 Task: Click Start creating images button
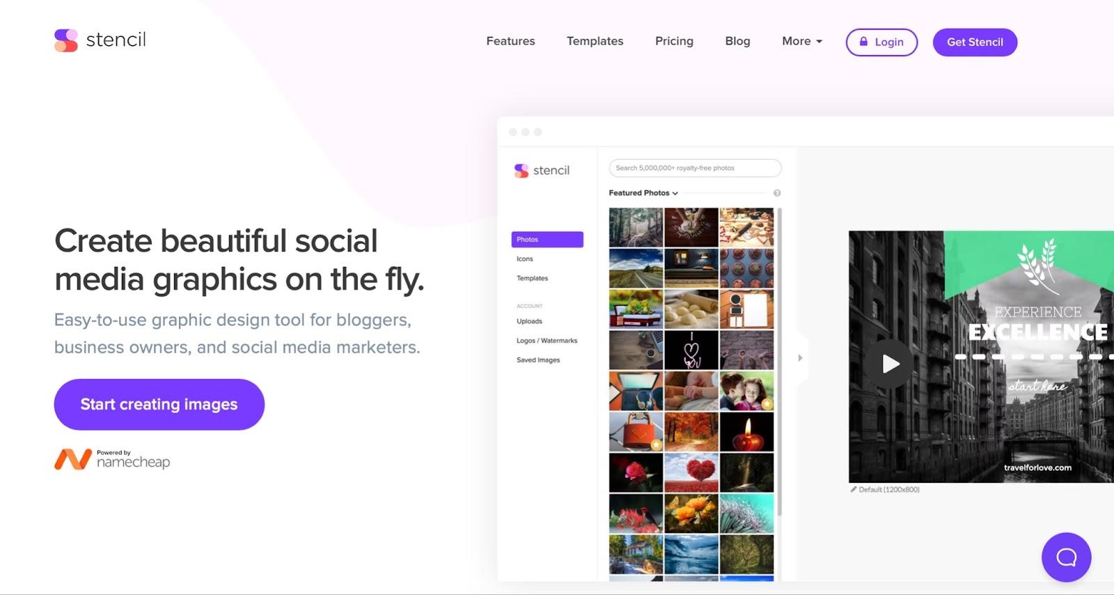click(159, 404)
